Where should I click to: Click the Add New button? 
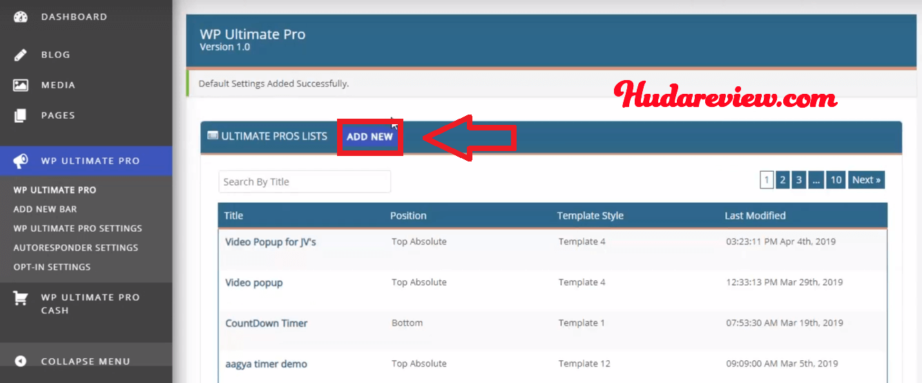pyautogui.click(x=369, y=137)
